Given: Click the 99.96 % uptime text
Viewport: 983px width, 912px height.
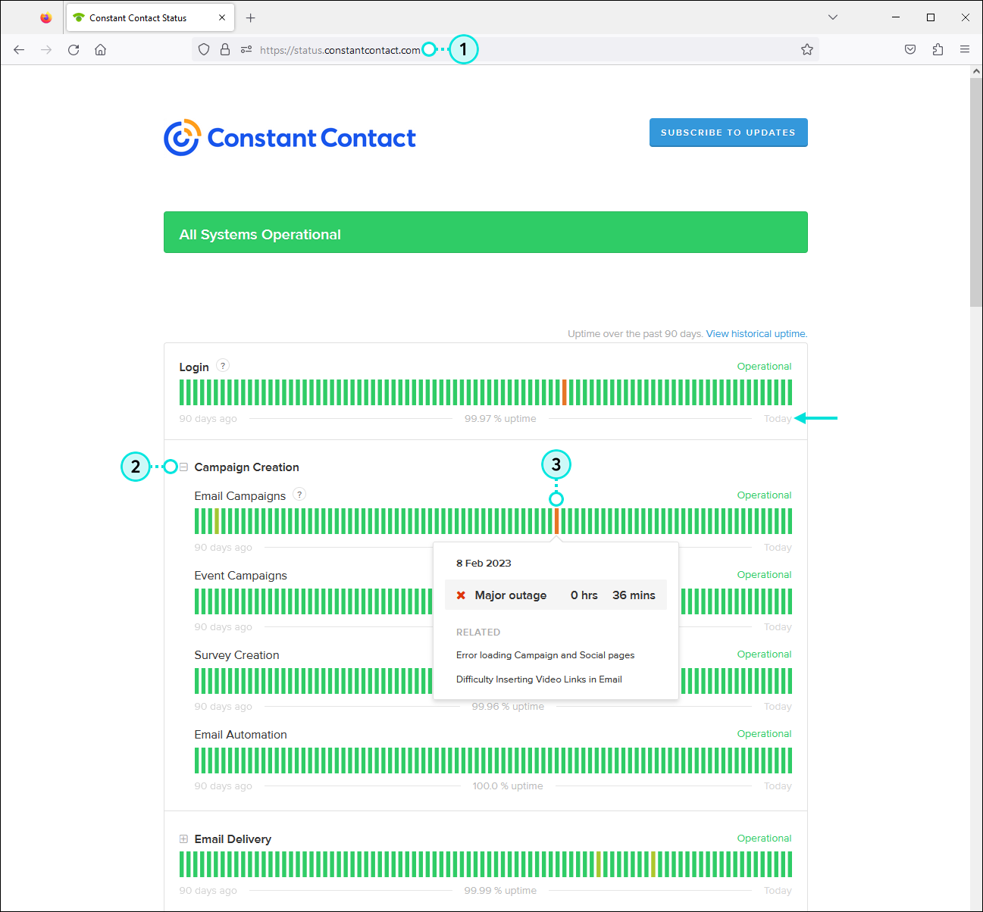Looking at the screenshot, I should click(x=508, y=707).
